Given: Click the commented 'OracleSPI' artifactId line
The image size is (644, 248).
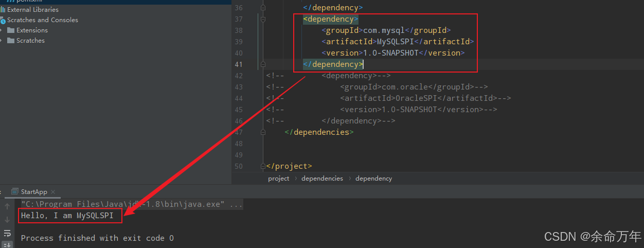Looking at the screenshot, I should [x=388, y=98].
